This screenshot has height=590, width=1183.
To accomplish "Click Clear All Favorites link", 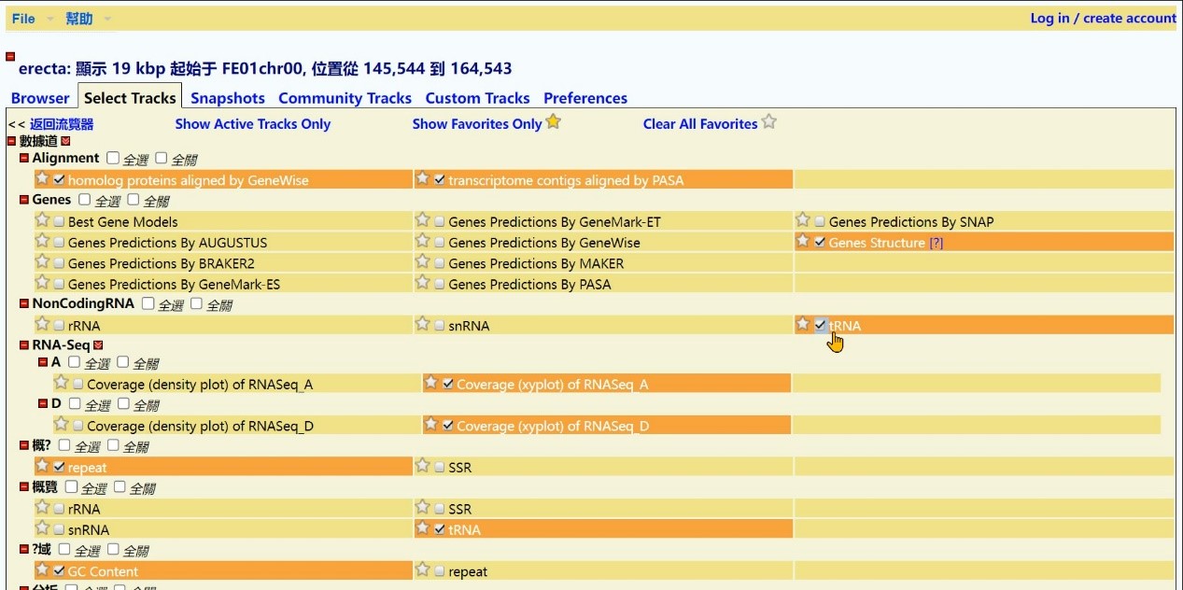I will coord(699,124).
